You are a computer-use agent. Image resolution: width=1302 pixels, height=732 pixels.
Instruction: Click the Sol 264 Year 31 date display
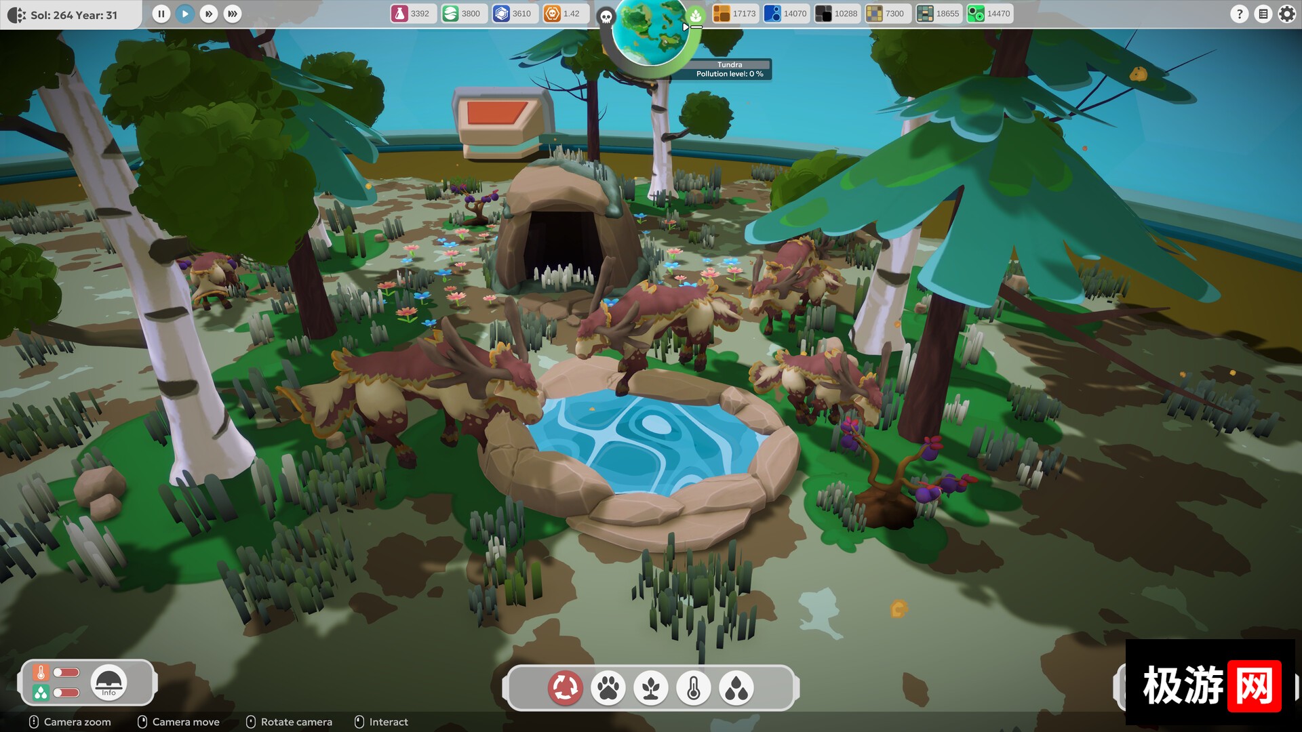point(74,15)
